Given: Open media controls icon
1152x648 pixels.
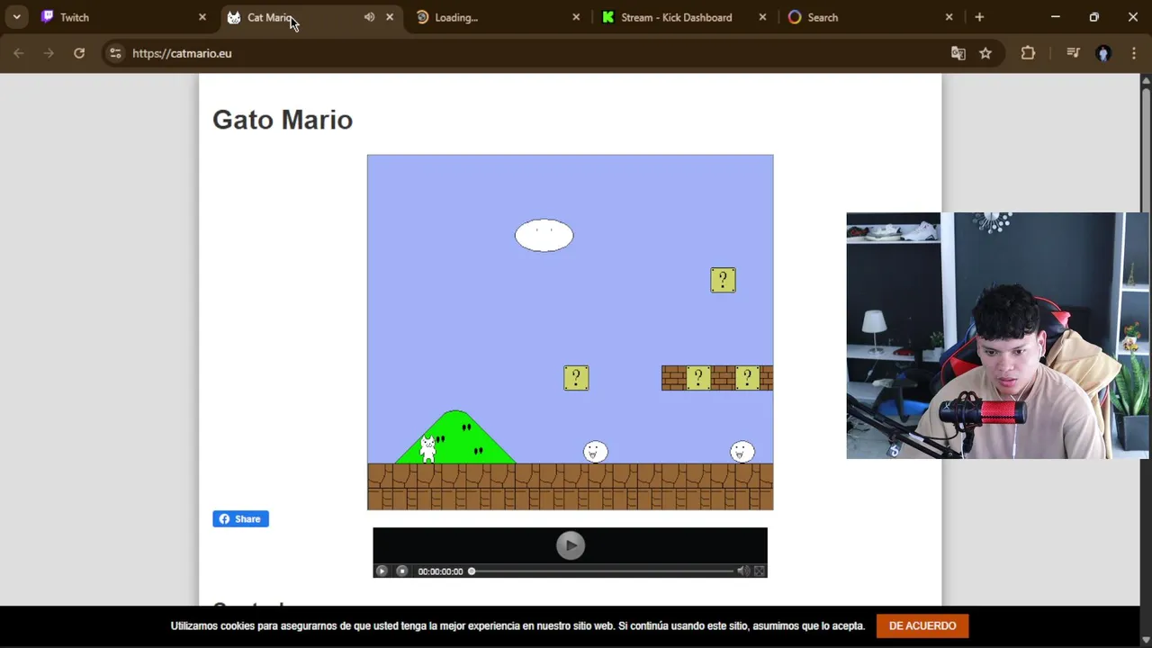Looking at the screenshot, I should point(1073,53).
